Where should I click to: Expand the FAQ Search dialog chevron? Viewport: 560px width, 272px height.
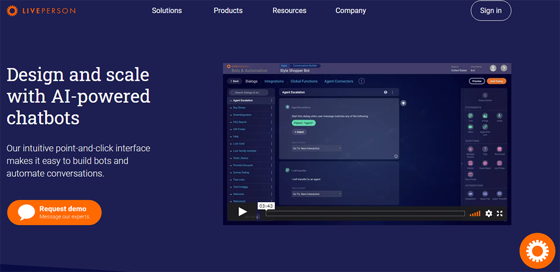coord(230,122)
